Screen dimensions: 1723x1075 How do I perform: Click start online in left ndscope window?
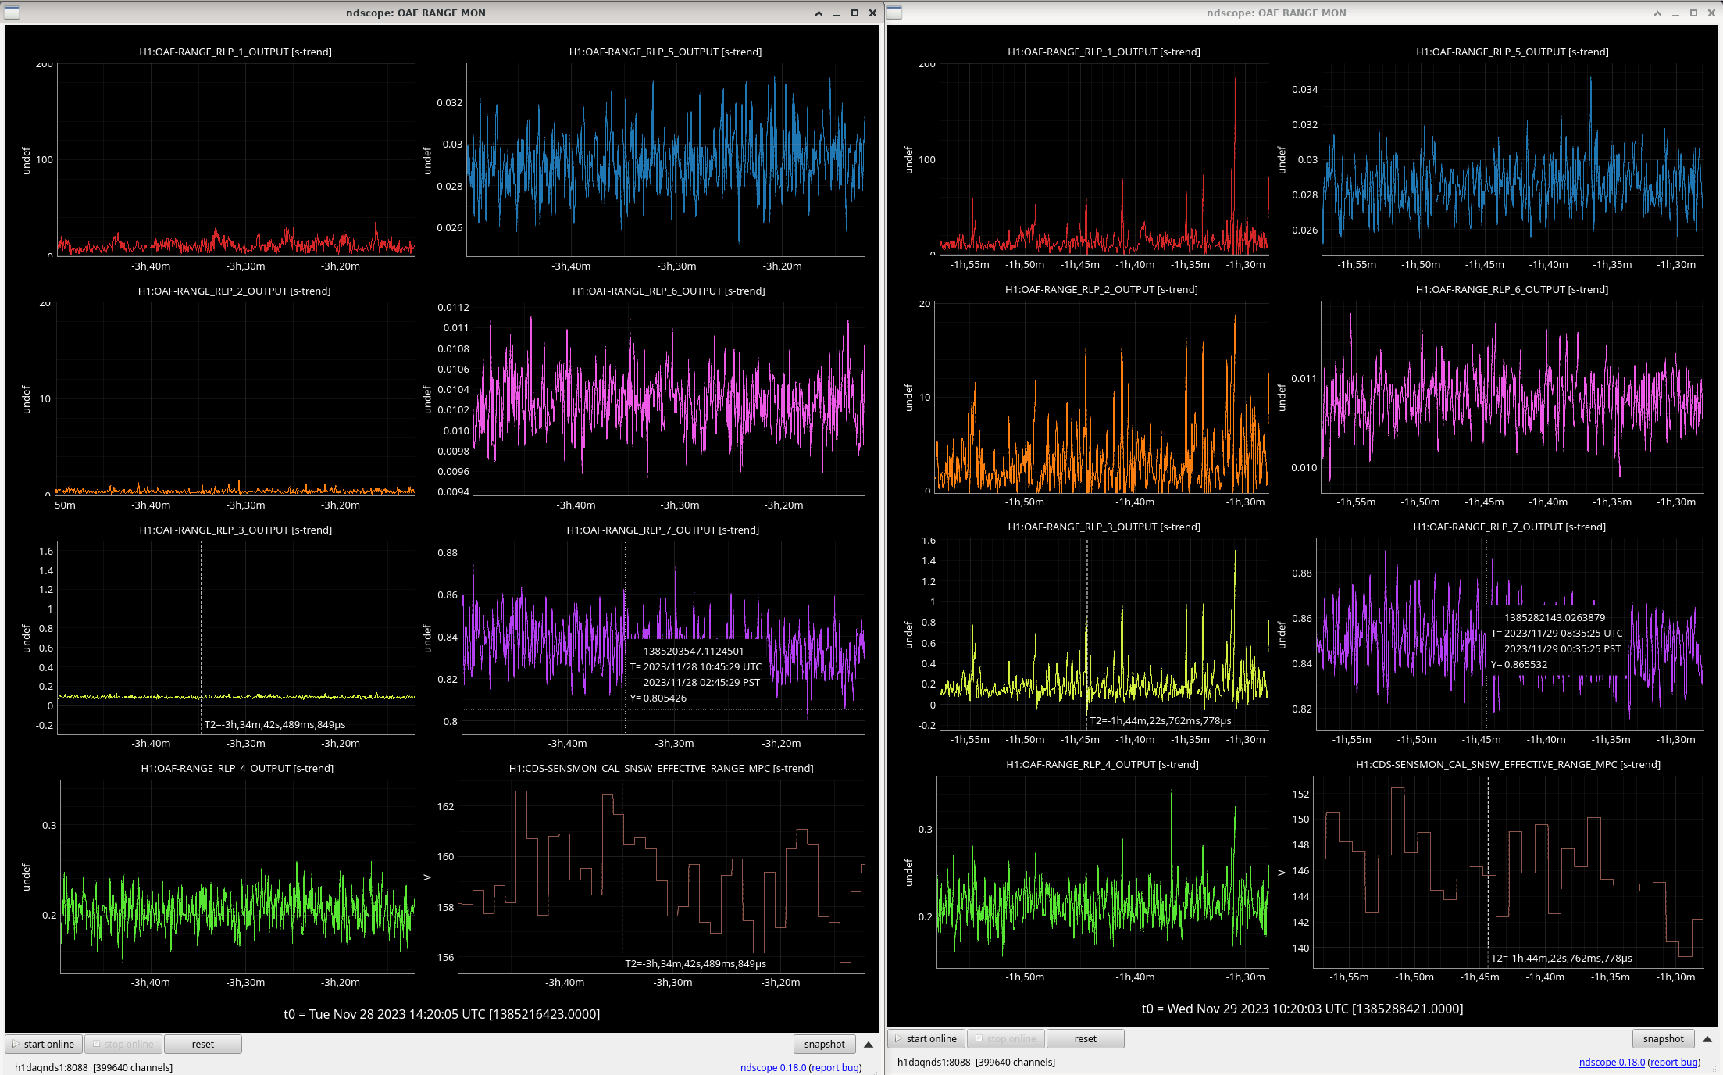[44, 1044]
